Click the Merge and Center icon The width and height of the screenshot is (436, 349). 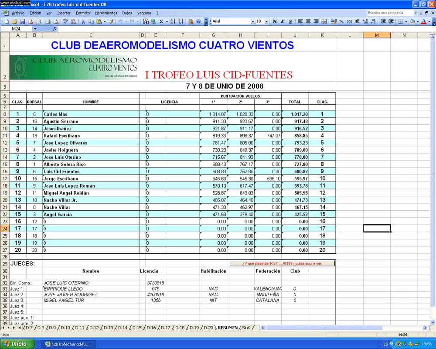[x=324, y=21]
